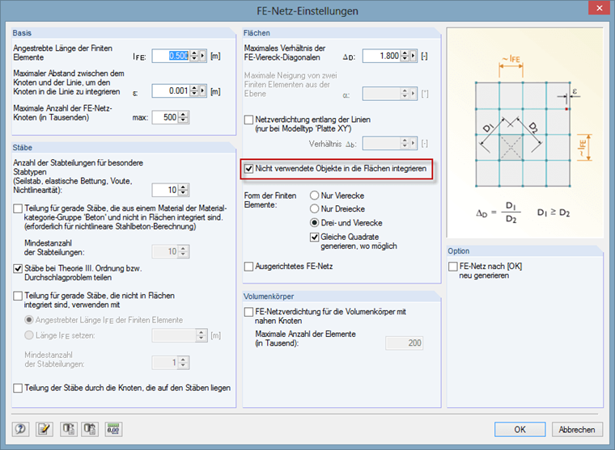Click the max FE-Netz-Knoten spinner
The width and height of the screenshot is (615, 450).
184,117
